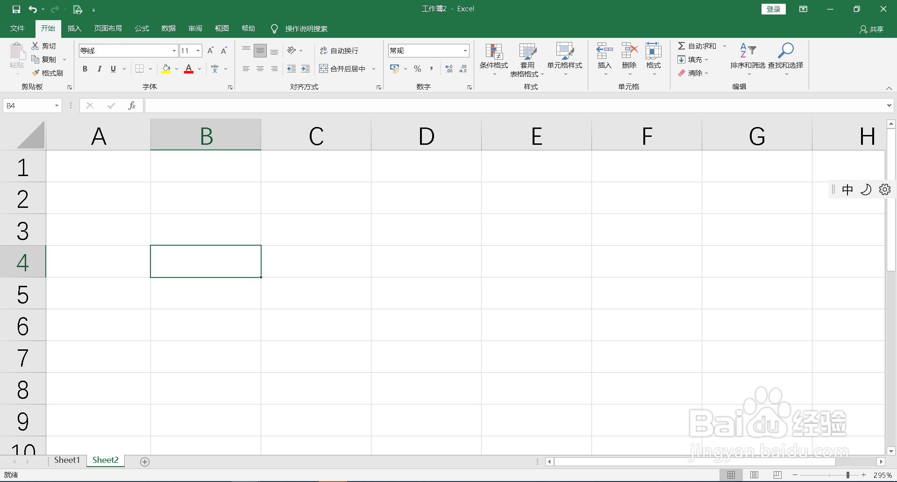Switch to the Insert (插入) tab
897x482 pixels.
[74, 28]
